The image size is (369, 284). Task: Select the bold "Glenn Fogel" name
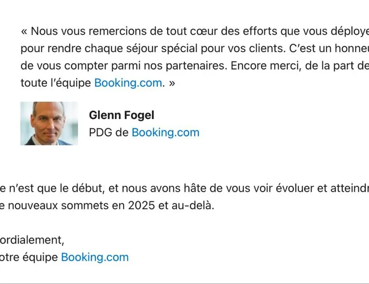[121, 115]
